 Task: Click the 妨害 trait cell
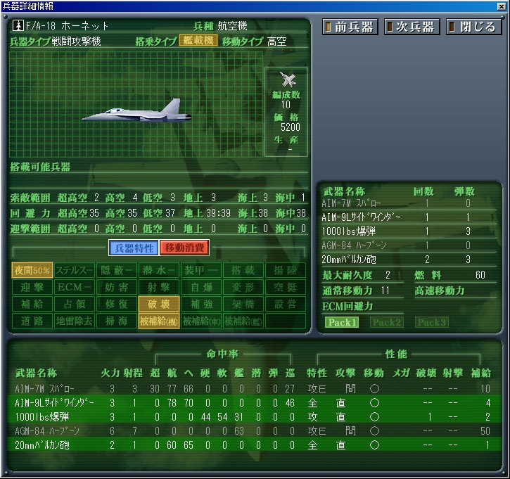pyautogui.click(x=117, y=287)
